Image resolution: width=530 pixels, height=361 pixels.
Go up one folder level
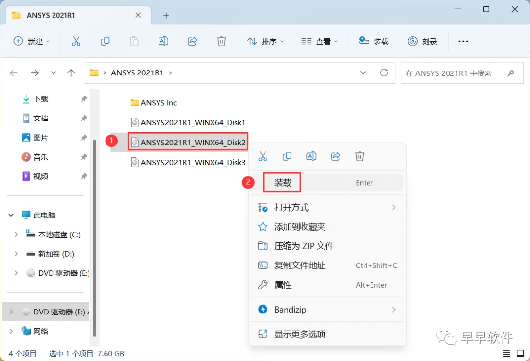coord(71,73)
